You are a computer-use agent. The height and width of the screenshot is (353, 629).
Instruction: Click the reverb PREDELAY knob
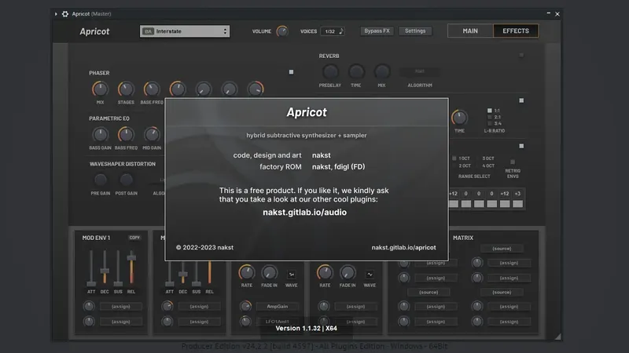[x=330, y=72]
